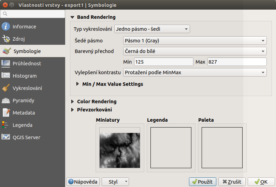
Task: Open the Vykreslování tab
Action: click(x=32, y=88)
